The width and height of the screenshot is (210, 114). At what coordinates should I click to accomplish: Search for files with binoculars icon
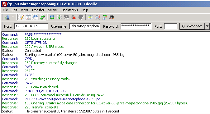[112, 17]
